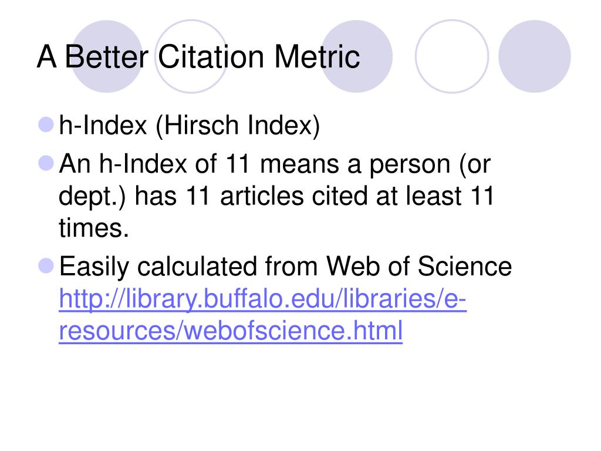Click the word 'times.' in the second bullet
Viewport: 601px width, 451px height.
(93, 228)
